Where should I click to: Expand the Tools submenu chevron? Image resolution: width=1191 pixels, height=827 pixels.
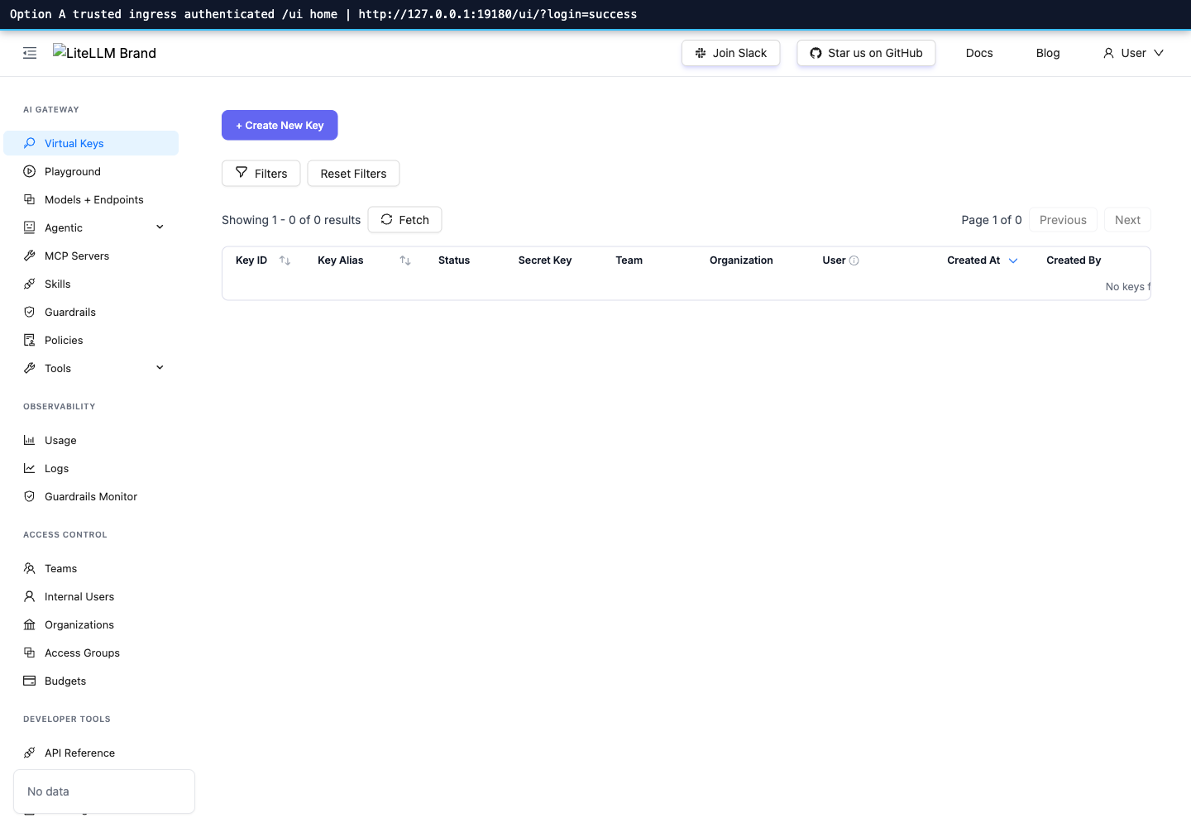pos(160,367)
